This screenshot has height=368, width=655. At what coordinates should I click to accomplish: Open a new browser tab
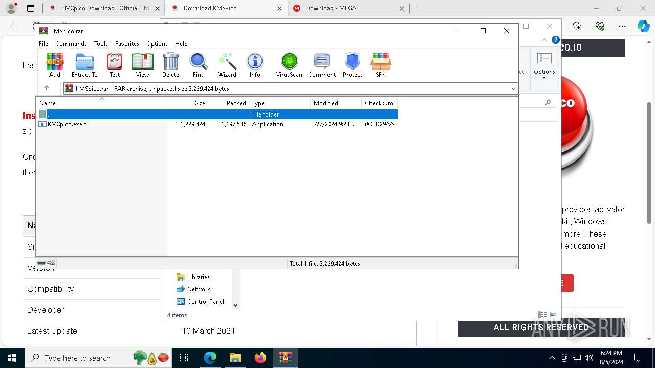pyautogui.click(x=419, y=8)
